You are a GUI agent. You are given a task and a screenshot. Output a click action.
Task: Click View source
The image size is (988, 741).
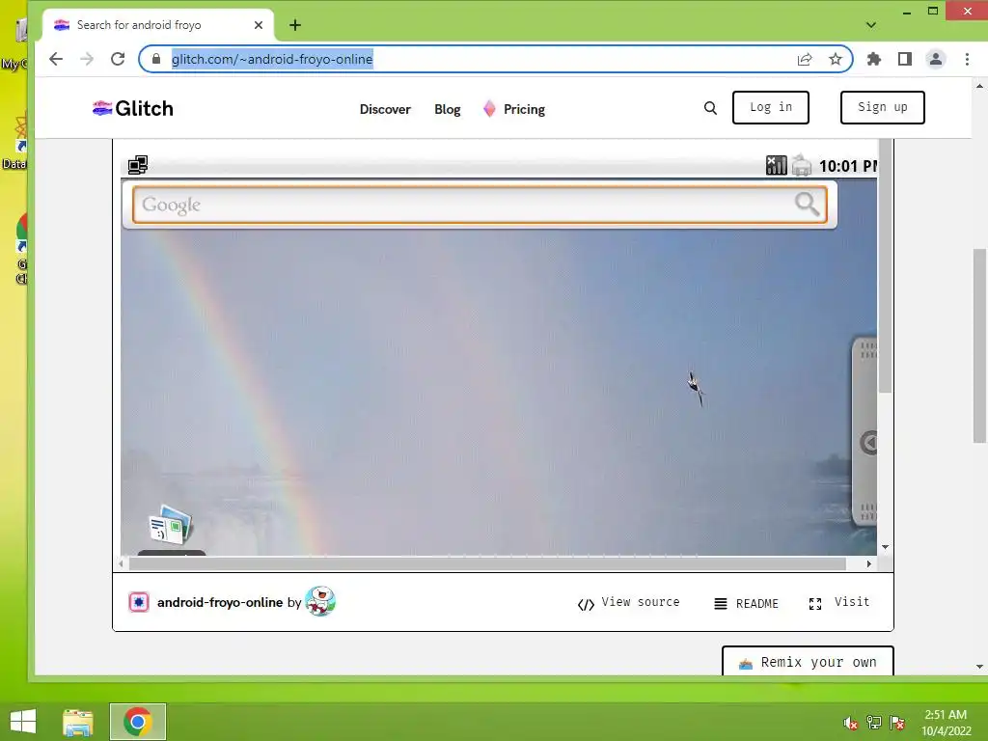[x=628, y=603]
